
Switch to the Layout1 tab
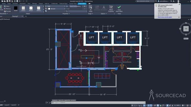(7, 105)
